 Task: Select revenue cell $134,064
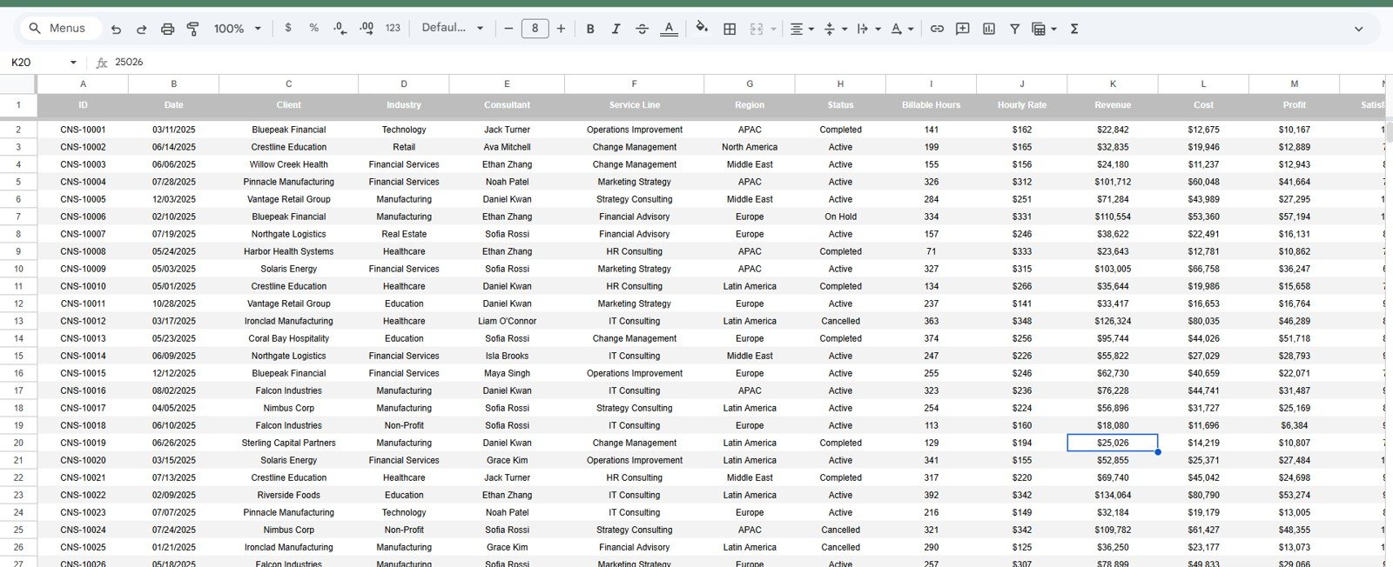(1113, 495)
